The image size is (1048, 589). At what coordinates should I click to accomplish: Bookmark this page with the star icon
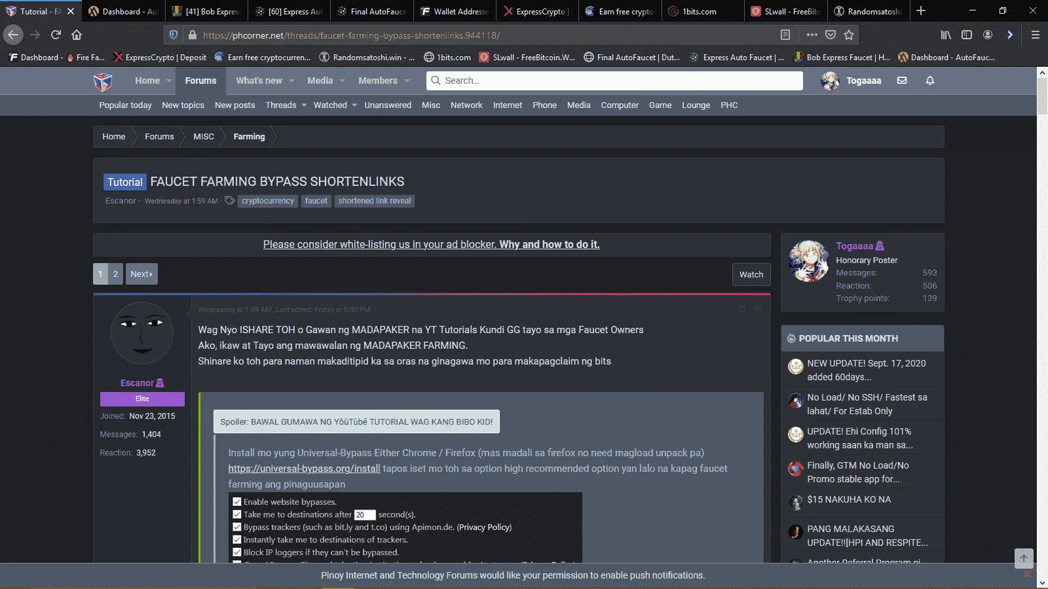[x=849, y=35]
